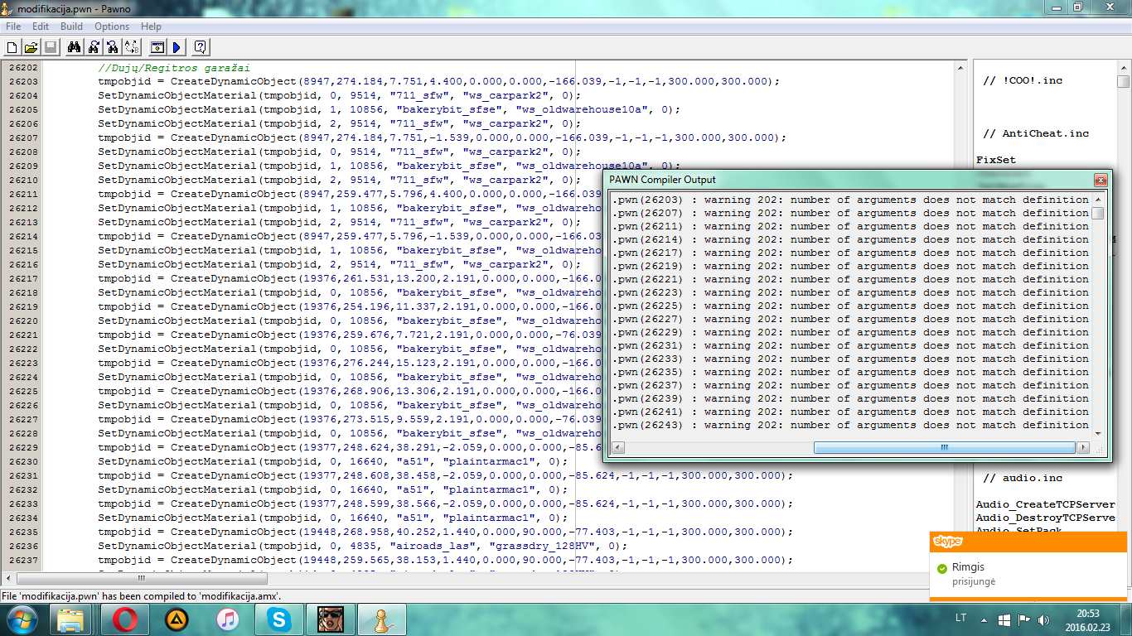Open the Build menu
This screenshot has width=1132, height=636.
(x=71, y=26)
